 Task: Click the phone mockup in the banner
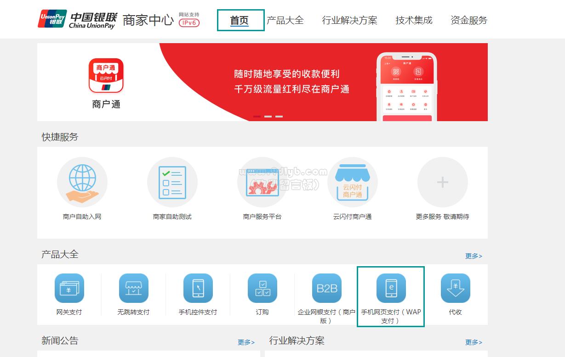point(407,87)
